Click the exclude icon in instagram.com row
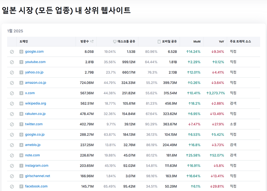Screen dimensions: 267x191 [12, 166]
